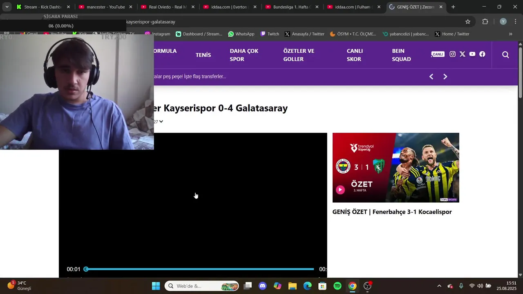Open the TENİS menu item
The width and height of the screenshot is (523, 294).
pos(203,55)
